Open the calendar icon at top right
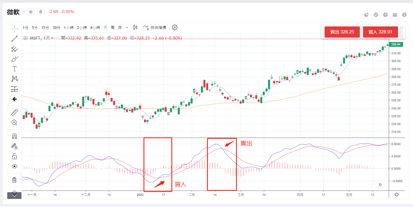Screen dimensions: 413x207 [x=395, y=15]
